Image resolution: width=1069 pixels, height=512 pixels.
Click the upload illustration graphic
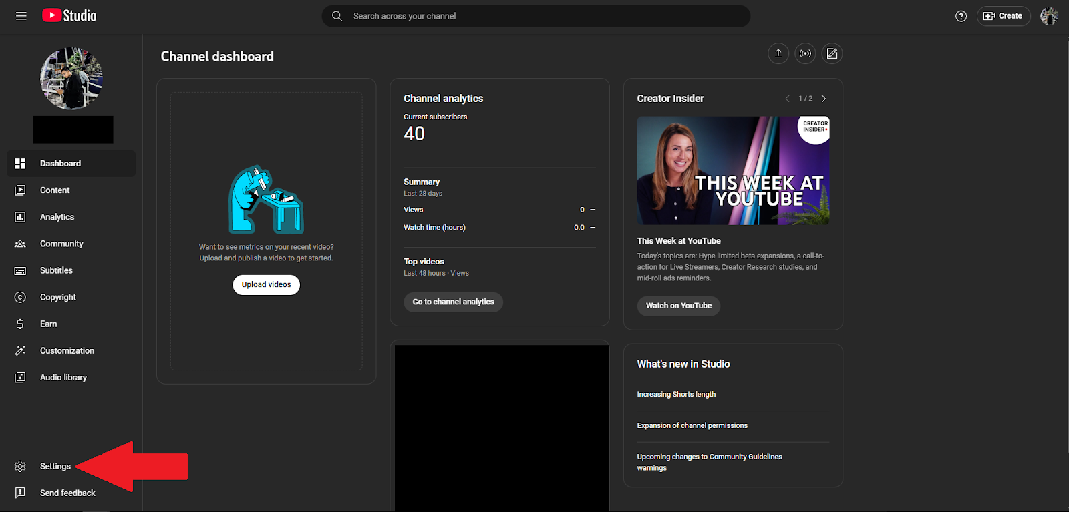[266, 200]
